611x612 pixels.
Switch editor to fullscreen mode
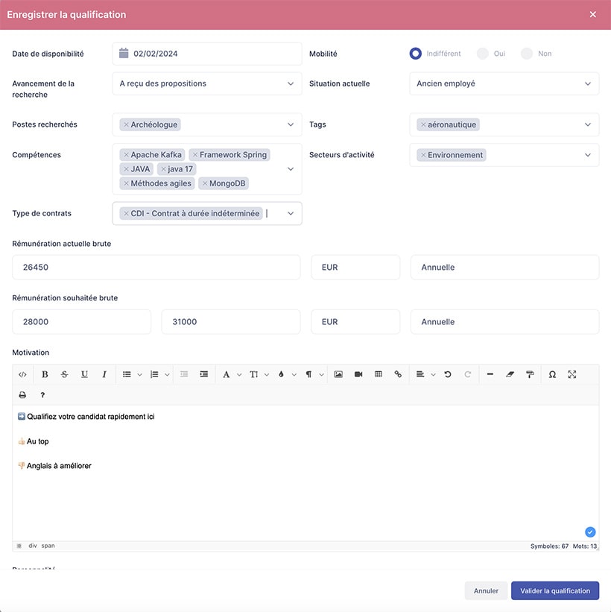tap(572, 374)
